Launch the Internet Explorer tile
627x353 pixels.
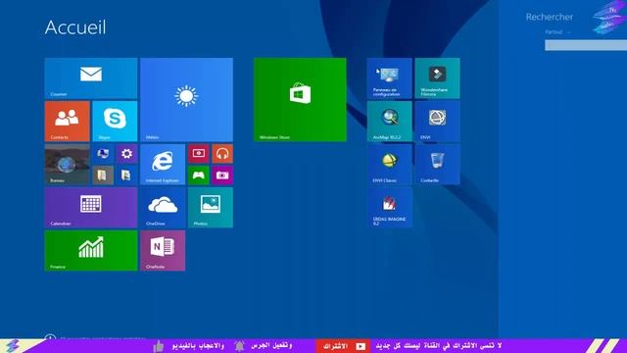[x=163, y=165]
